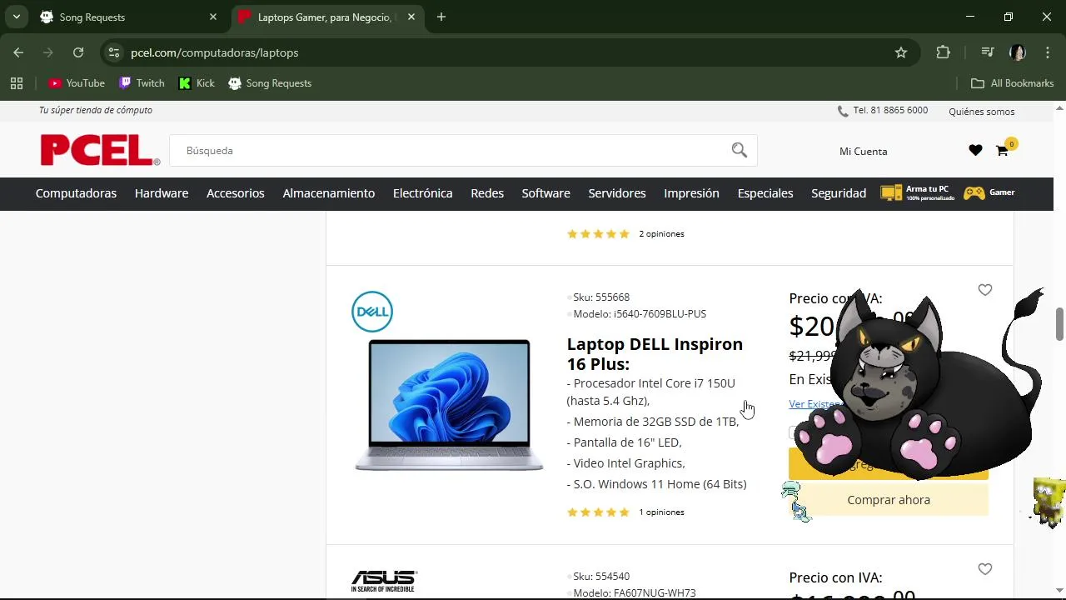Add DELL Inspiron 16 Plus to favorites
The image size is (1066, 600).
tap(985, 290)
